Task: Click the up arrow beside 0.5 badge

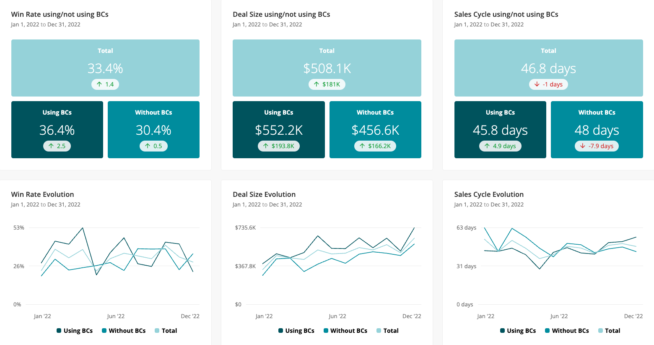Action: pos(148,146)
